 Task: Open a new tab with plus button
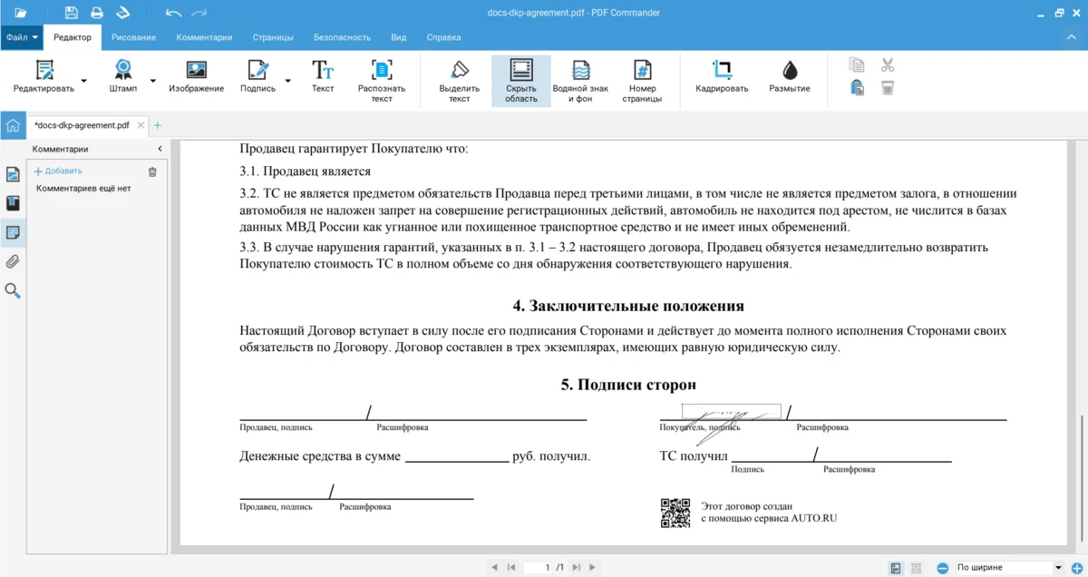point(157,125)
